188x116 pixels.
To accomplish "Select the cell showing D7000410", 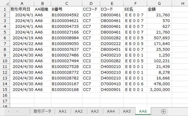I will tap(111, 84).
